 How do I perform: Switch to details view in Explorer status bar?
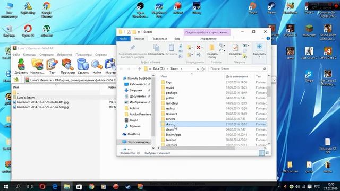[x=262, y=153]
